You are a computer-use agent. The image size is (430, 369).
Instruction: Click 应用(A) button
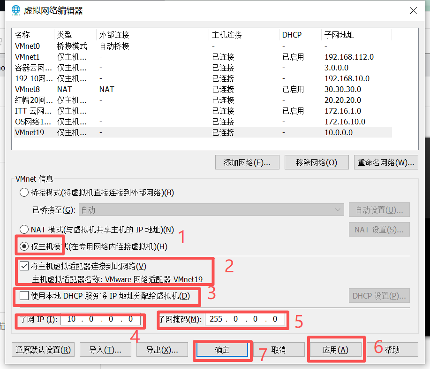pos(335,350)
